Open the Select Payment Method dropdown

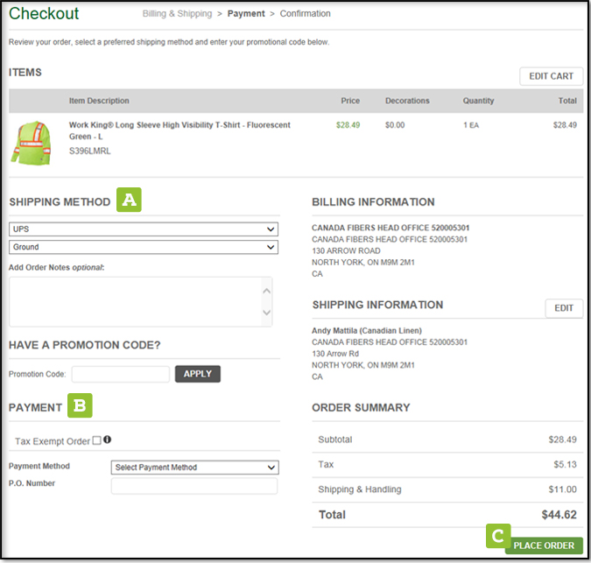coord(194,468)
